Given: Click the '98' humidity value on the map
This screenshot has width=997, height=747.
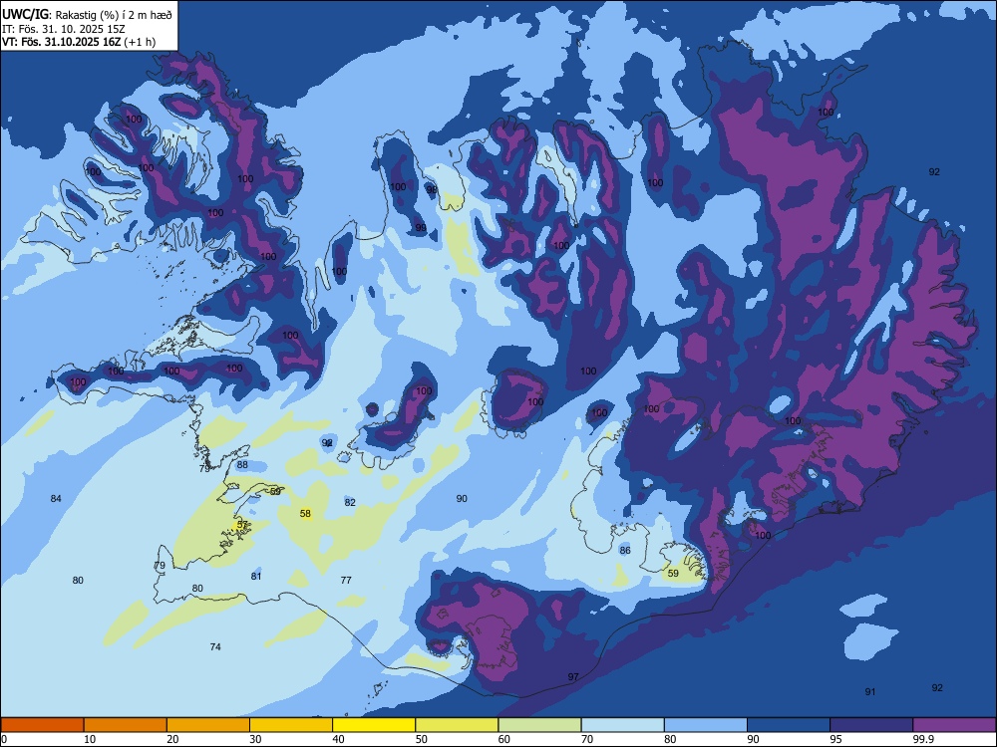Looking at the screenshot, I should 432,189.
